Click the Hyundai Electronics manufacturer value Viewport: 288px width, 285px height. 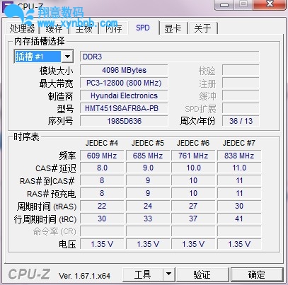[124, 95]
